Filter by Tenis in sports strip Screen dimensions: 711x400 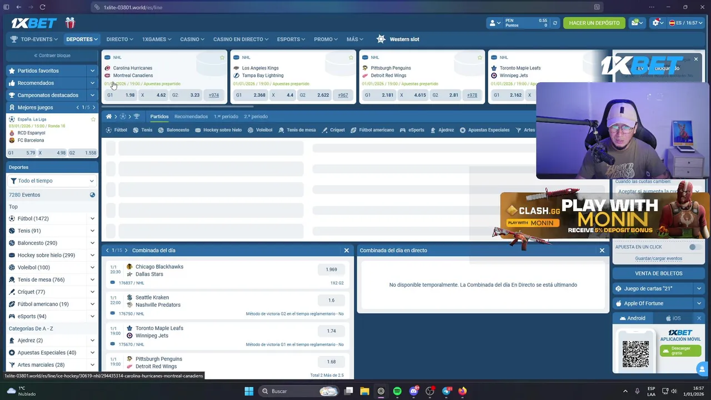[142, 130]
